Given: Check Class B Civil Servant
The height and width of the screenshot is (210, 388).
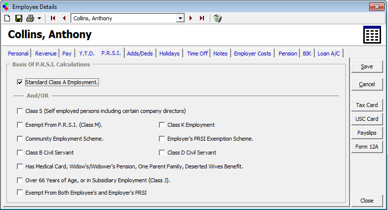Looking at the screenshot, I should pos(20,153).
